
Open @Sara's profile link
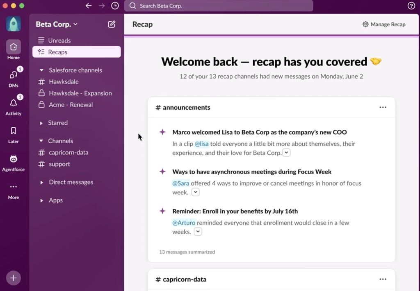coord(180,183)
